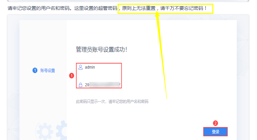Select the blue step 1 circle badge
This screenshot has width=257, height=140.
click(35, 70)
